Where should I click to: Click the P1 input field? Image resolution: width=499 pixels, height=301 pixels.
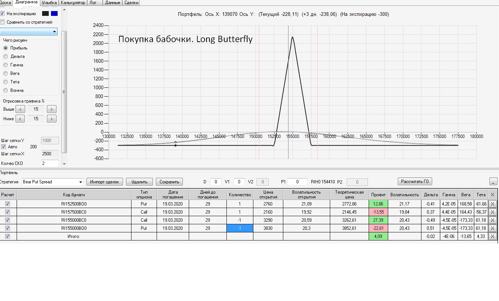coord(297,182)
